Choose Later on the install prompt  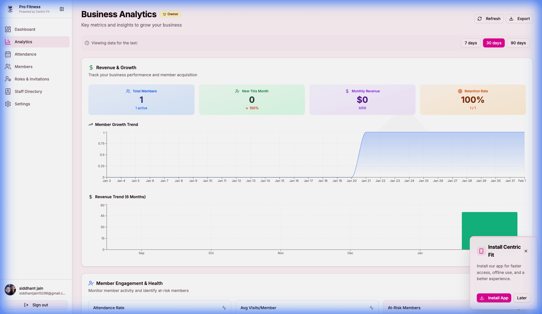[522, 298]
